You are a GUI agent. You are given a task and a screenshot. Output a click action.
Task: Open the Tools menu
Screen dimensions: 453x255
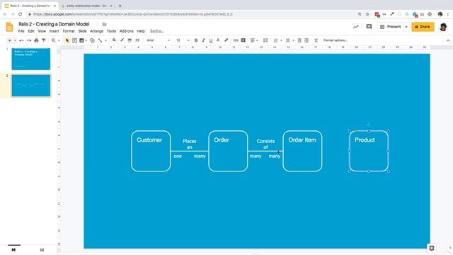point(111,31)
